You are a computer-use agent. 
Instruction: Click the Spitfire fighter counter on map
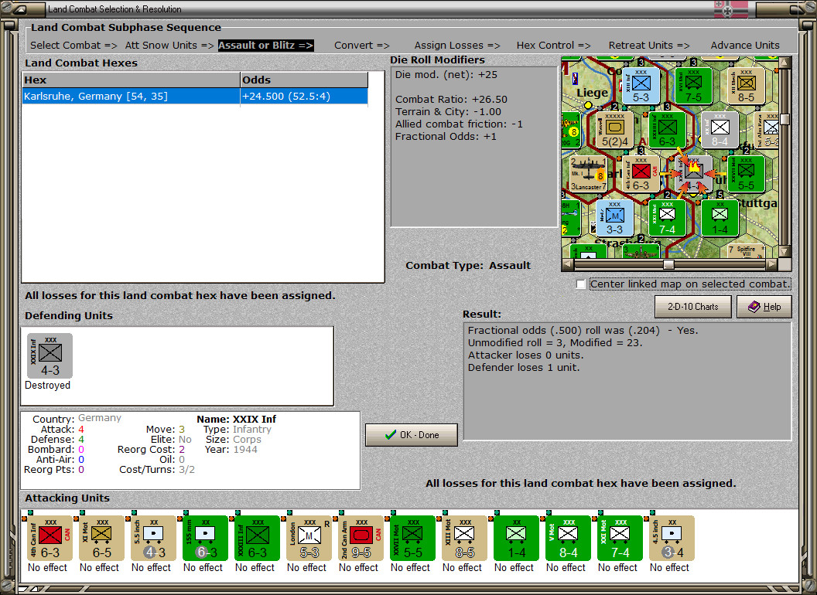coord(746,251)
